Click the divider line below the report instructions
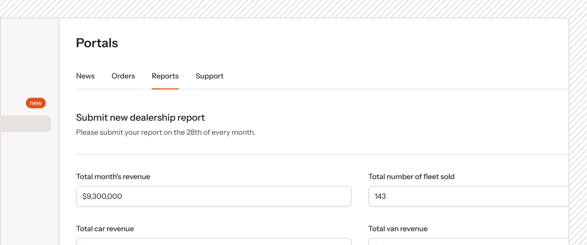 click(322, 154)
